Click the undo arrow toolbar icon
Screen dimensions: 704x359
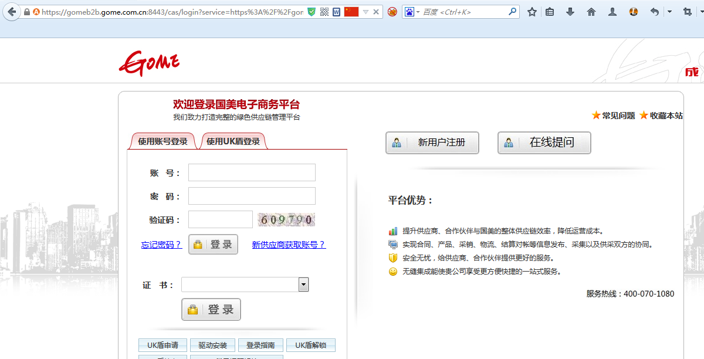pos(655,12)
